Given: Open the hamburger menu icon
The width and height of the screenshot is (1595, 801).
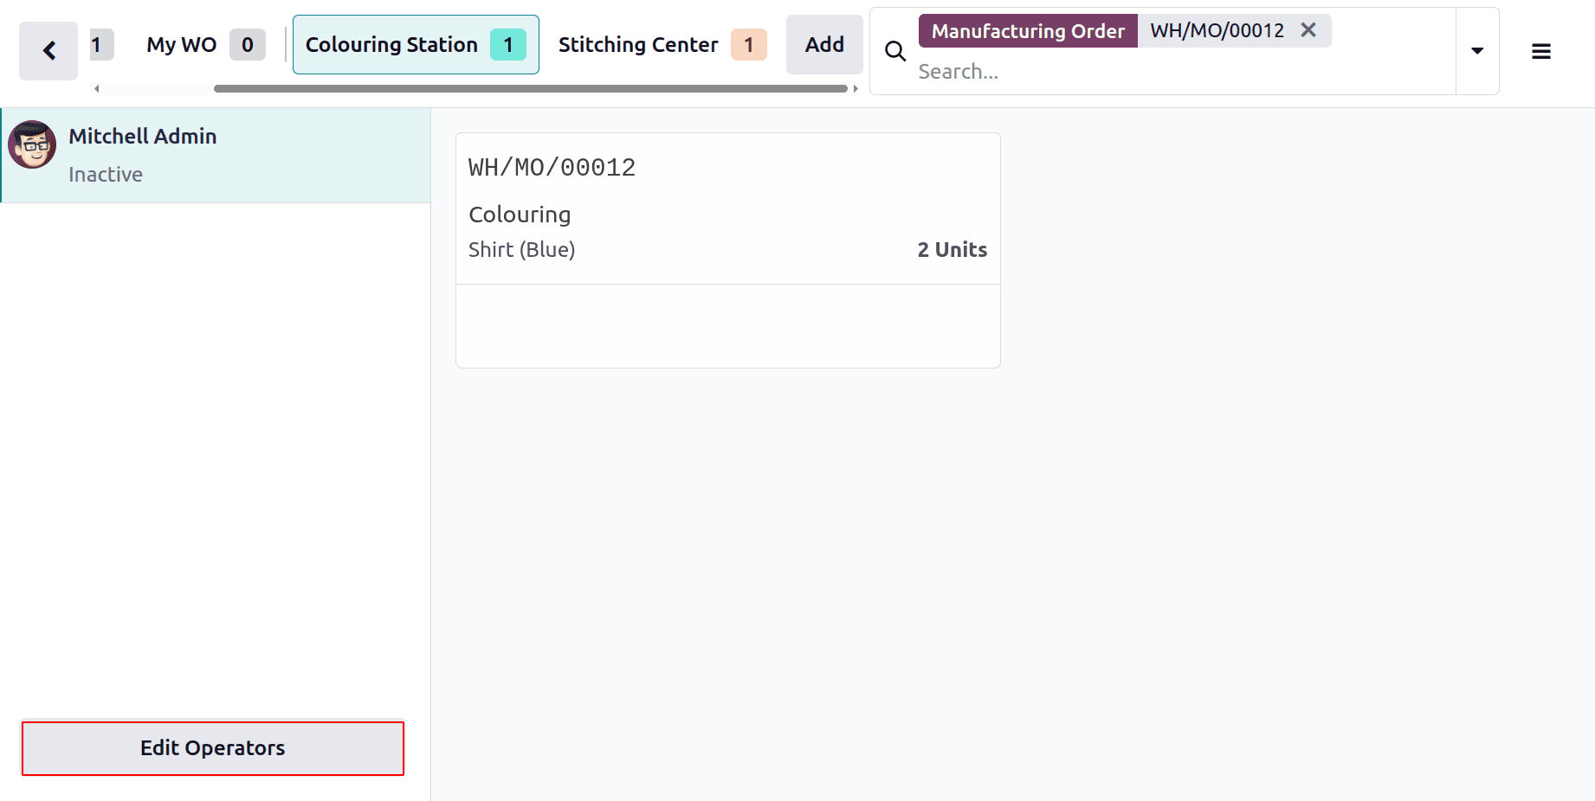Looking at the screenshot, I should (x=1541, y=52).
